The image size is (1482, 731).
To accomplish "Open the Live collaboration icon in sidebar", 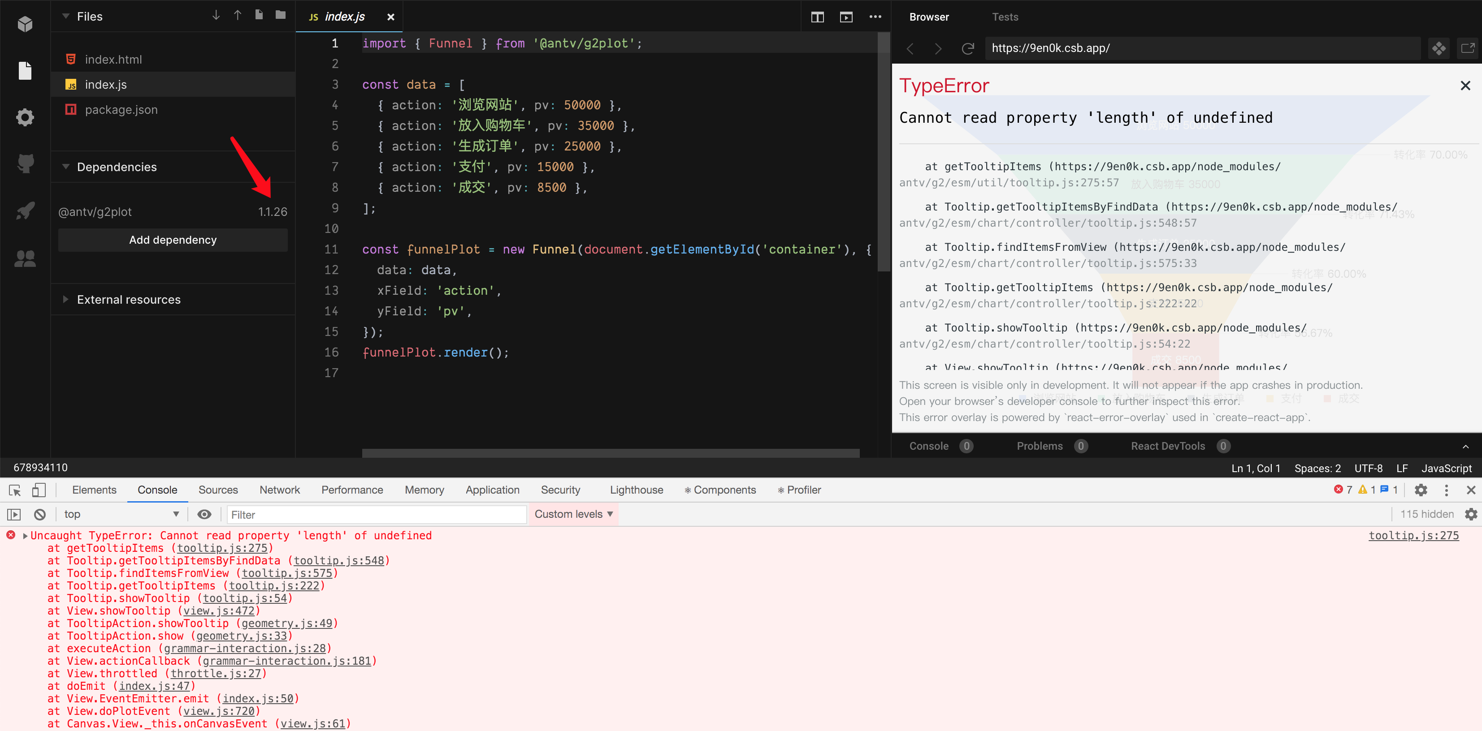I will pyautogui.click(x=25, y=258).
